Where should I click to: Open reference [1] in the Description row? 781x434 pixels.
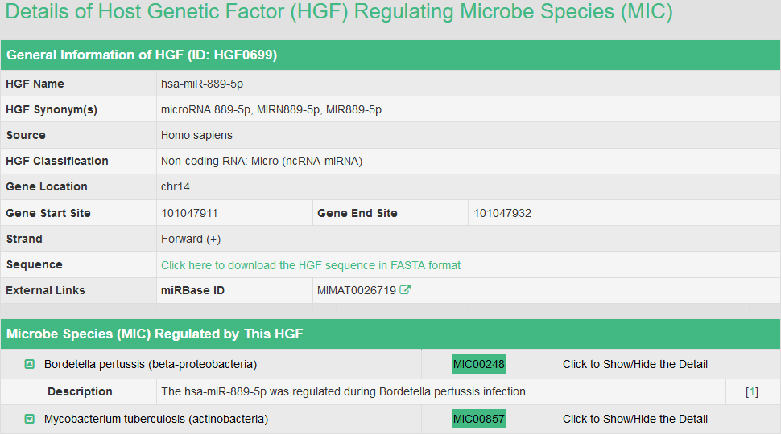coord(752,391)
